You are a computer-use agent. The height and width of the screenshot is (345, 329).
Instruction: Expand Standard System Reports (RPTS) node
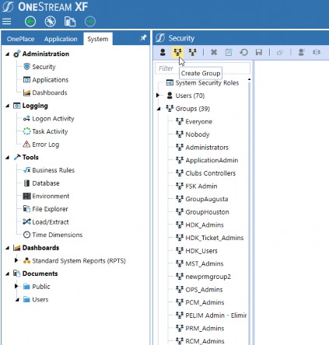(16, 260)
